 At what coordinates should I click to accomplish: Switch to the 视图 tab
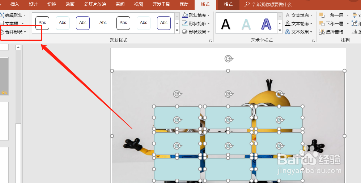coord(139,4)
